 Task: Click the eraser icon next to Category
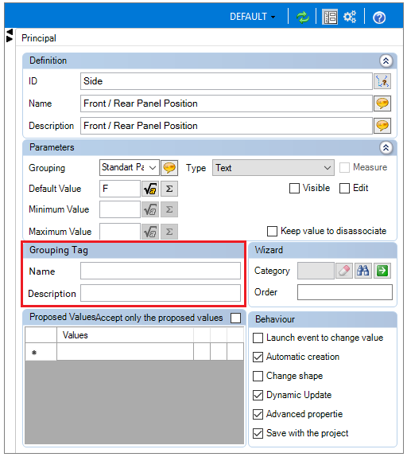[344, 271]
